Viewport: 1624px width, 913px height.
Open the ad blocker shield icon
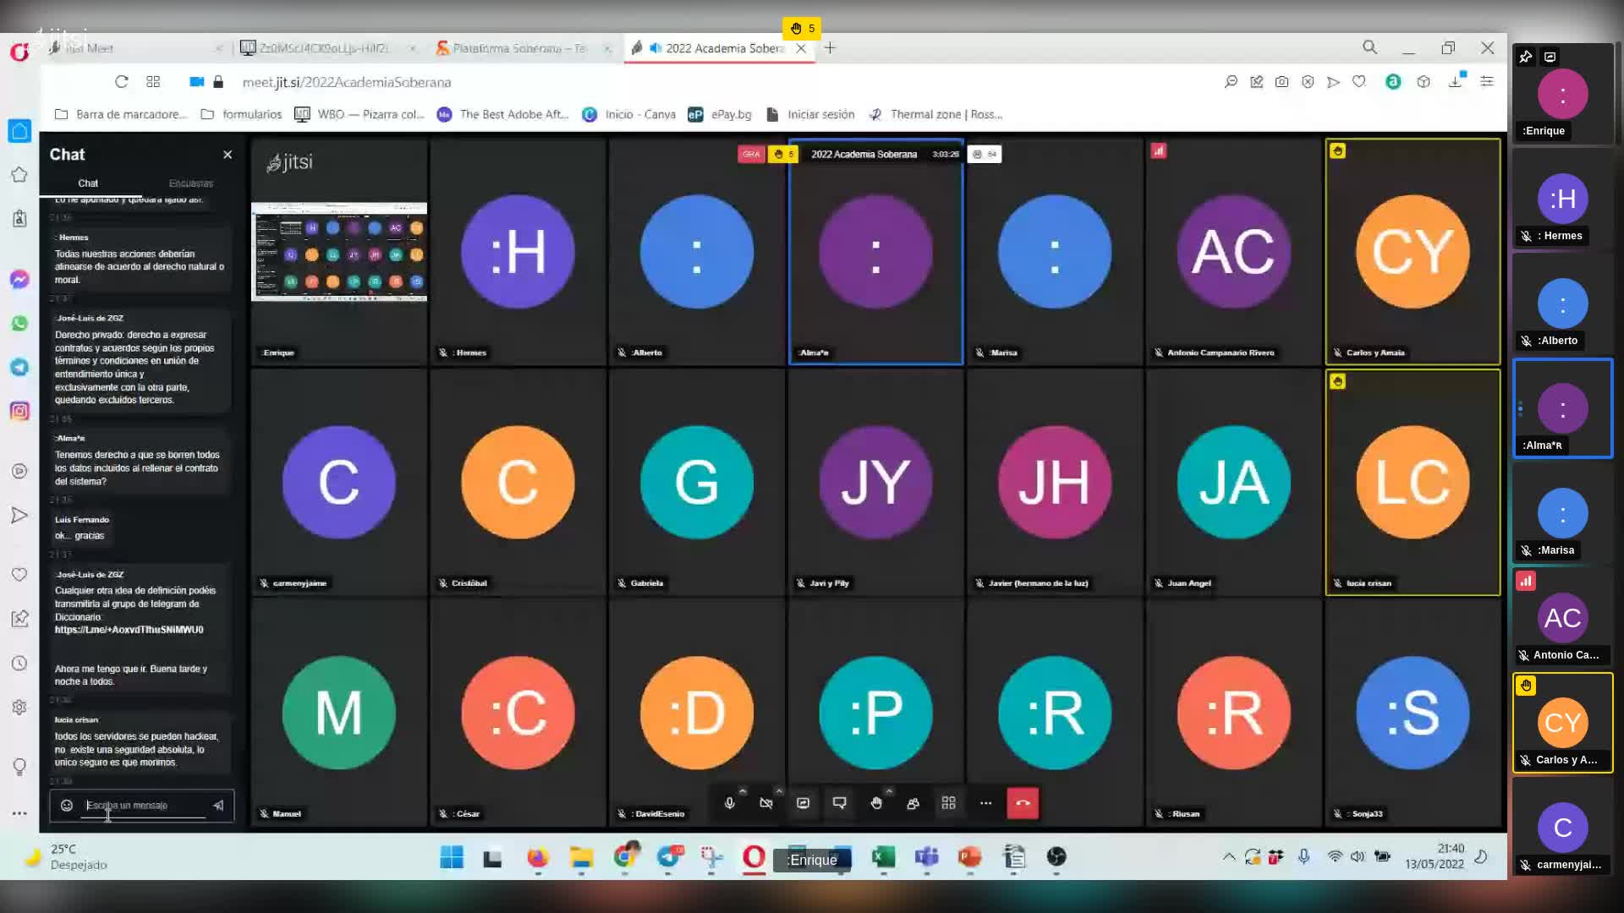coord(1308,82)
